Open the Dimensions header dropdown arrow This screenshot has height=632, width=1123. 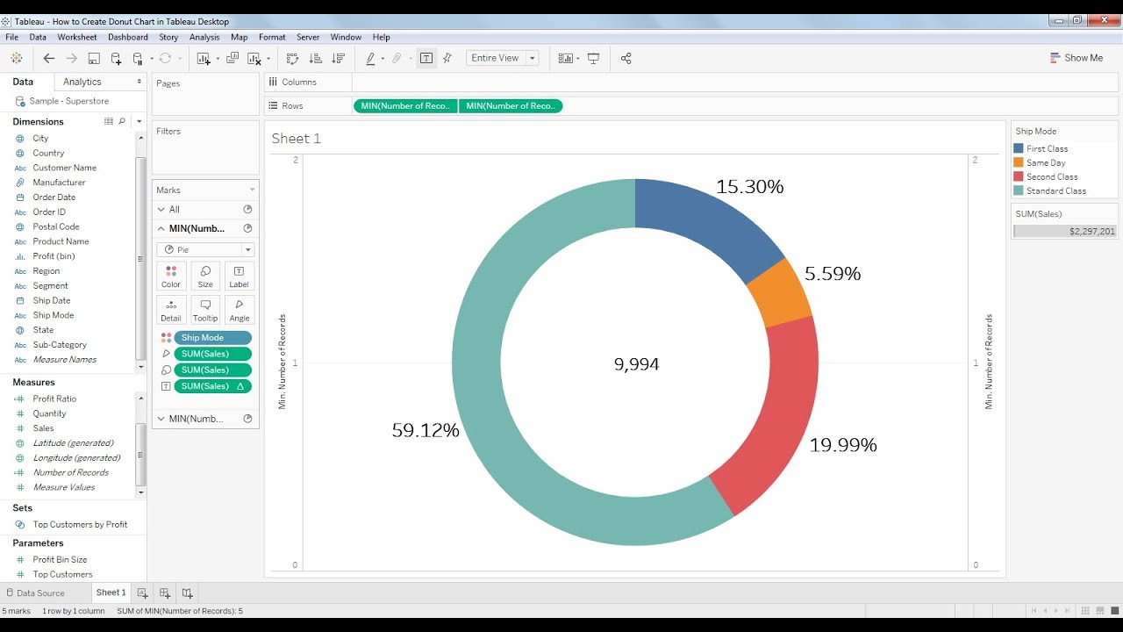pos(138,121)
